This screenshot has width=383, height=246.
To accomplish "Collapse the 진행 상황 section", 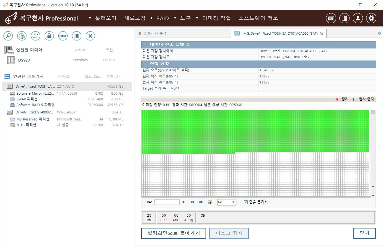I will click(x=145, y=64).
